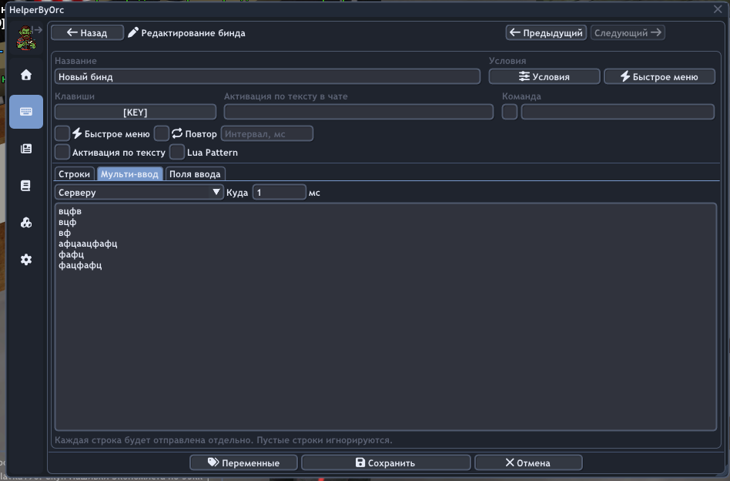This screenshot has width=730, height=481.
Task: Switch to the Поля ввода tab
Action: tap(195, 173)
